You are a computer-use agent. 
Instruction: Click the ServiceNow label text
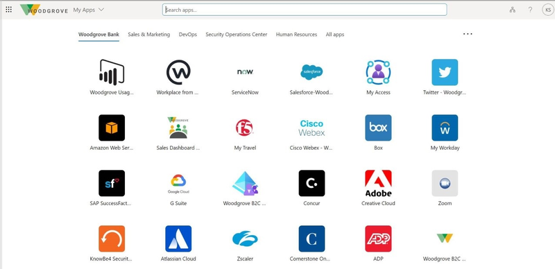tap(245, 92)
